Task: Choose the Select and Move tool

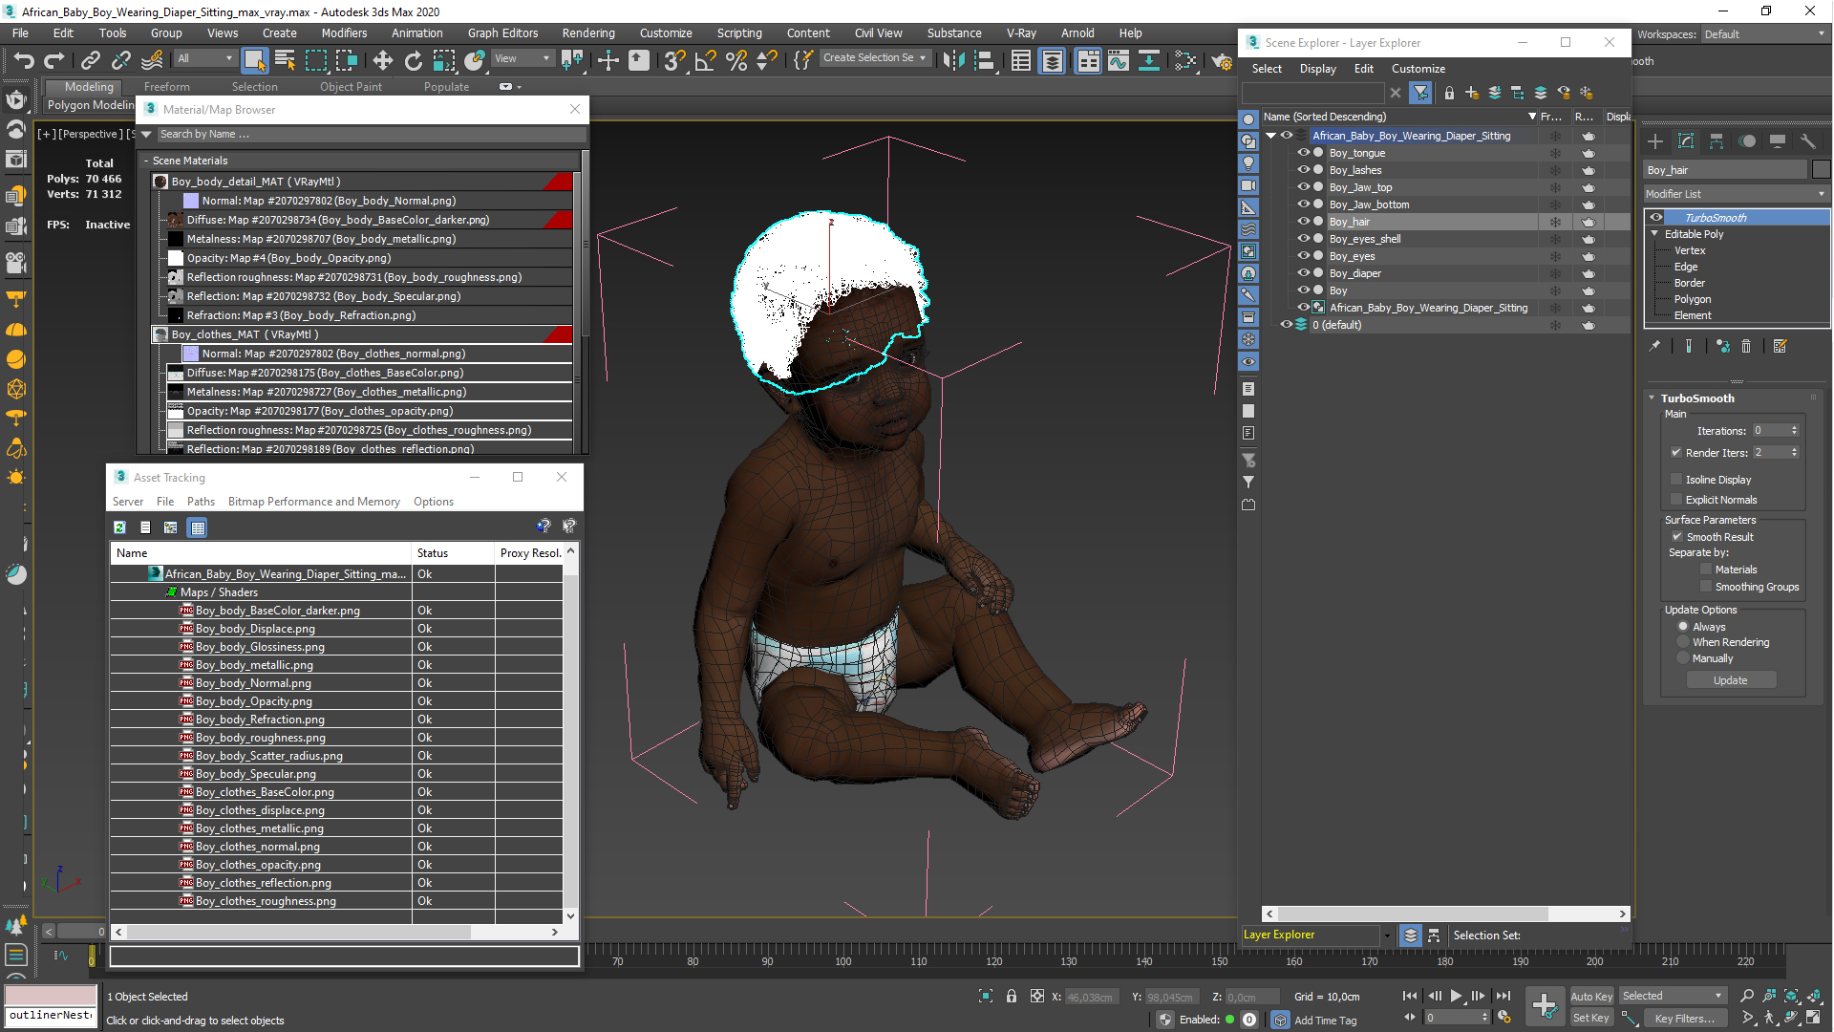Action: pyautogui.click(x=382, y=60)
